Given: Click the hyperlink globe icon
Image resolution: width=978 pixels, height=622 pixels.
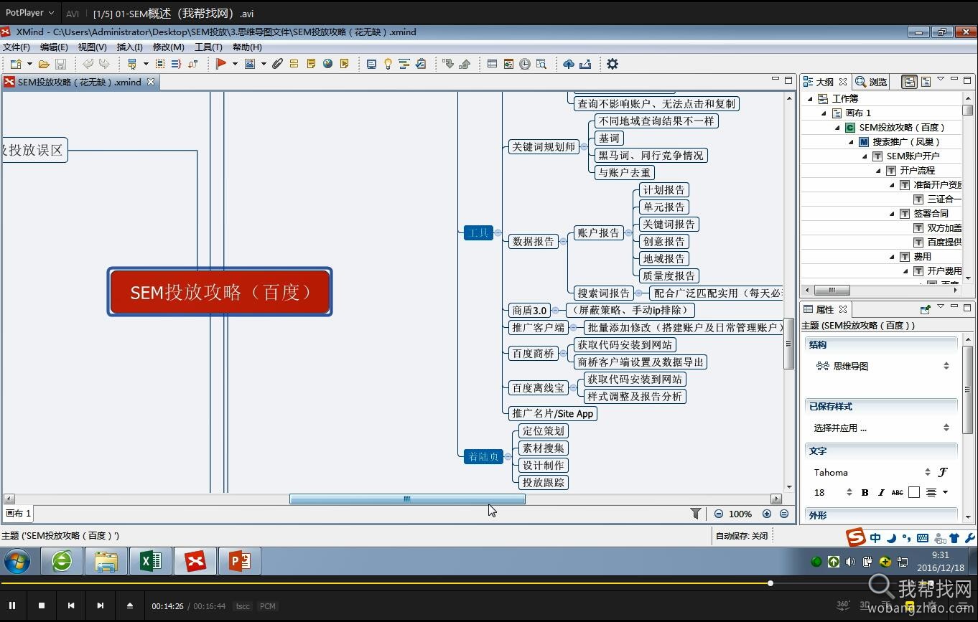Looking at the screenshot, I should [x=327, y=64].
